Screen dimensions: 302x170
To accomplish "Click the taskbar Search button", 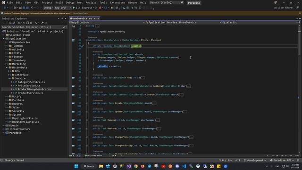I will tap(89, 166).
